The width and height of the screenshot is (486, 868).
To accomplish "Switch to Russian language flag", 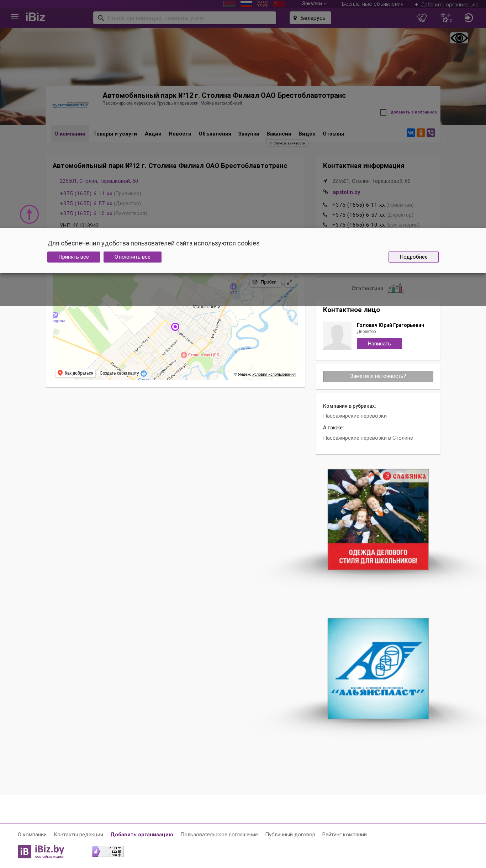I will pos(246,4).
